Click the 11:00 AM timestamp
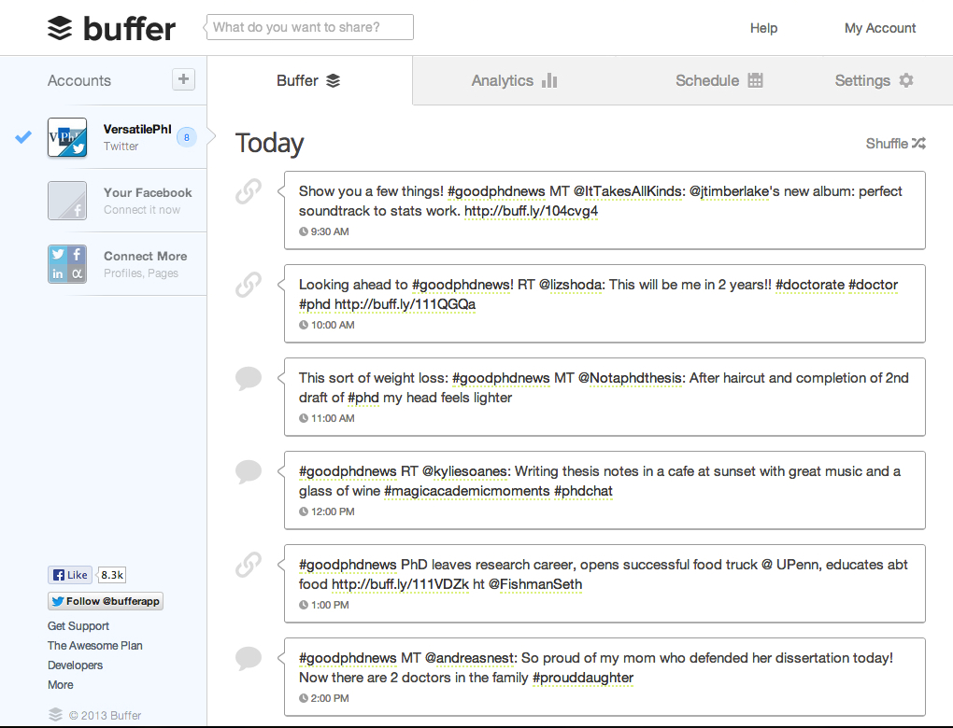 333,418
